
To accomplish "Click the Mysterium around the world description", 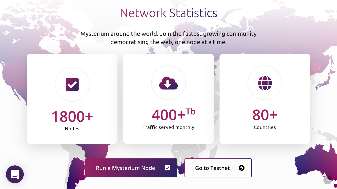I will (x=168, y=38).
